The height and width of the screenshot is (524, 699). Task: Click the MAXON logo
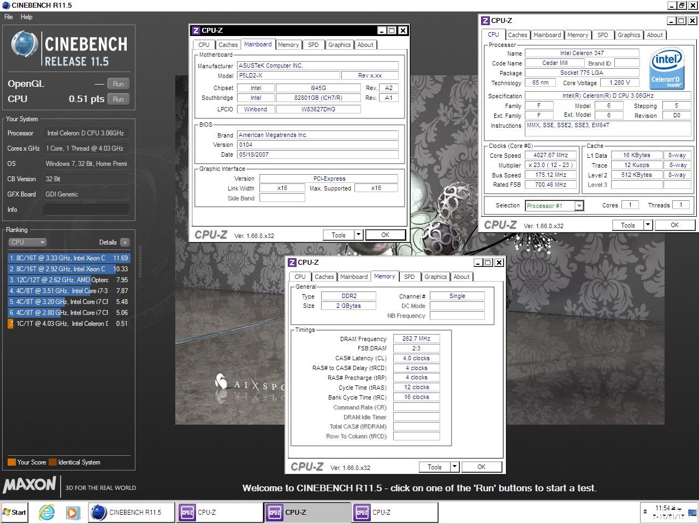coord(29,485)
